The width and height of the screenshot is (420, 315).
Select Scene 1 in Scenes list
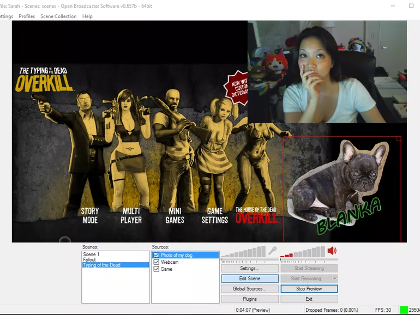(116, 255)
